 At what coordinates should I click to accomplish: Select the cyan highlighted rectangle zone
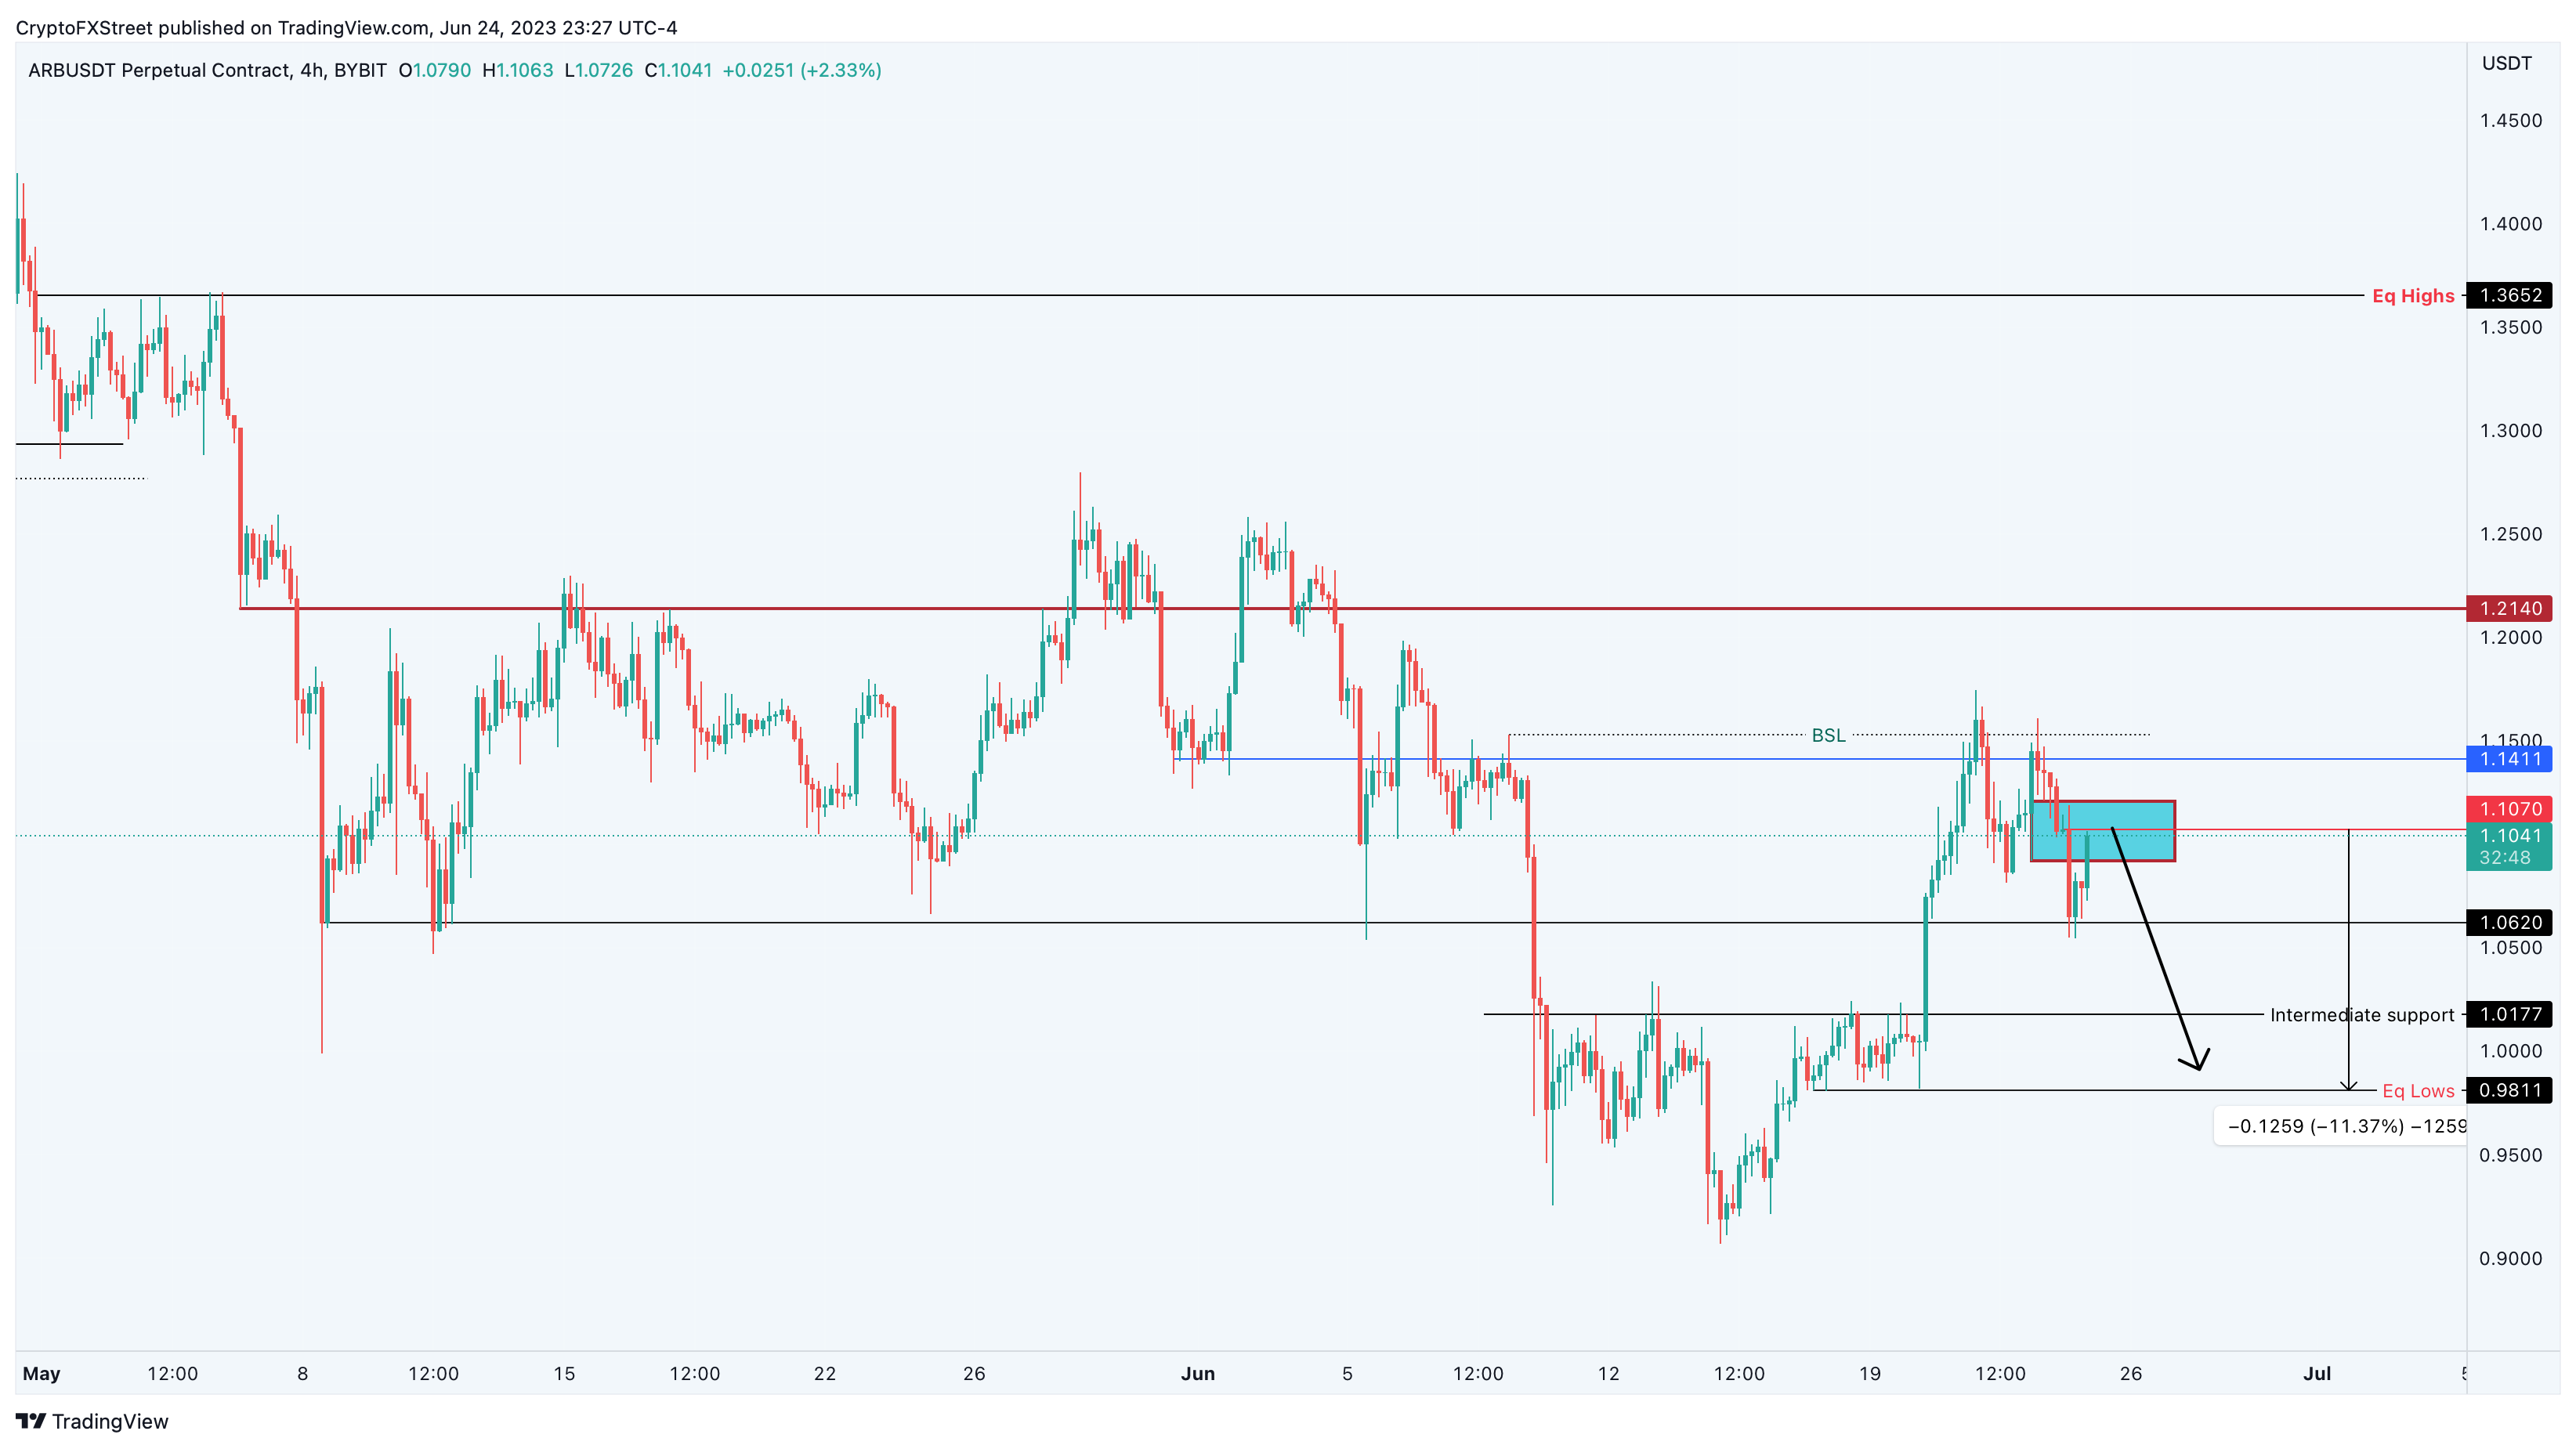[x=2103, y=830]
